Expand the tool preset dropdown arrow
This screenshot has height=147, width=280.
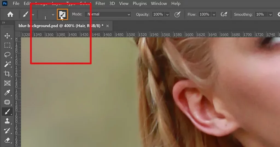pyautogui.click(x=33, y=15)
